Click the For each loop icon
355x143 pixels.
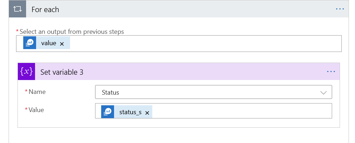[17, 9]
